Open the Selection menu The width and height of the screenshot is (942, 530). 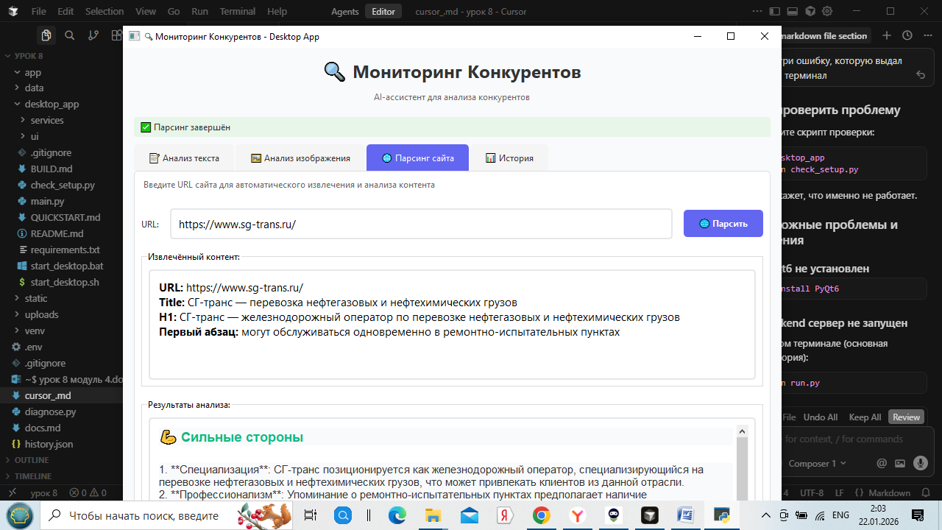coord(105,11)
